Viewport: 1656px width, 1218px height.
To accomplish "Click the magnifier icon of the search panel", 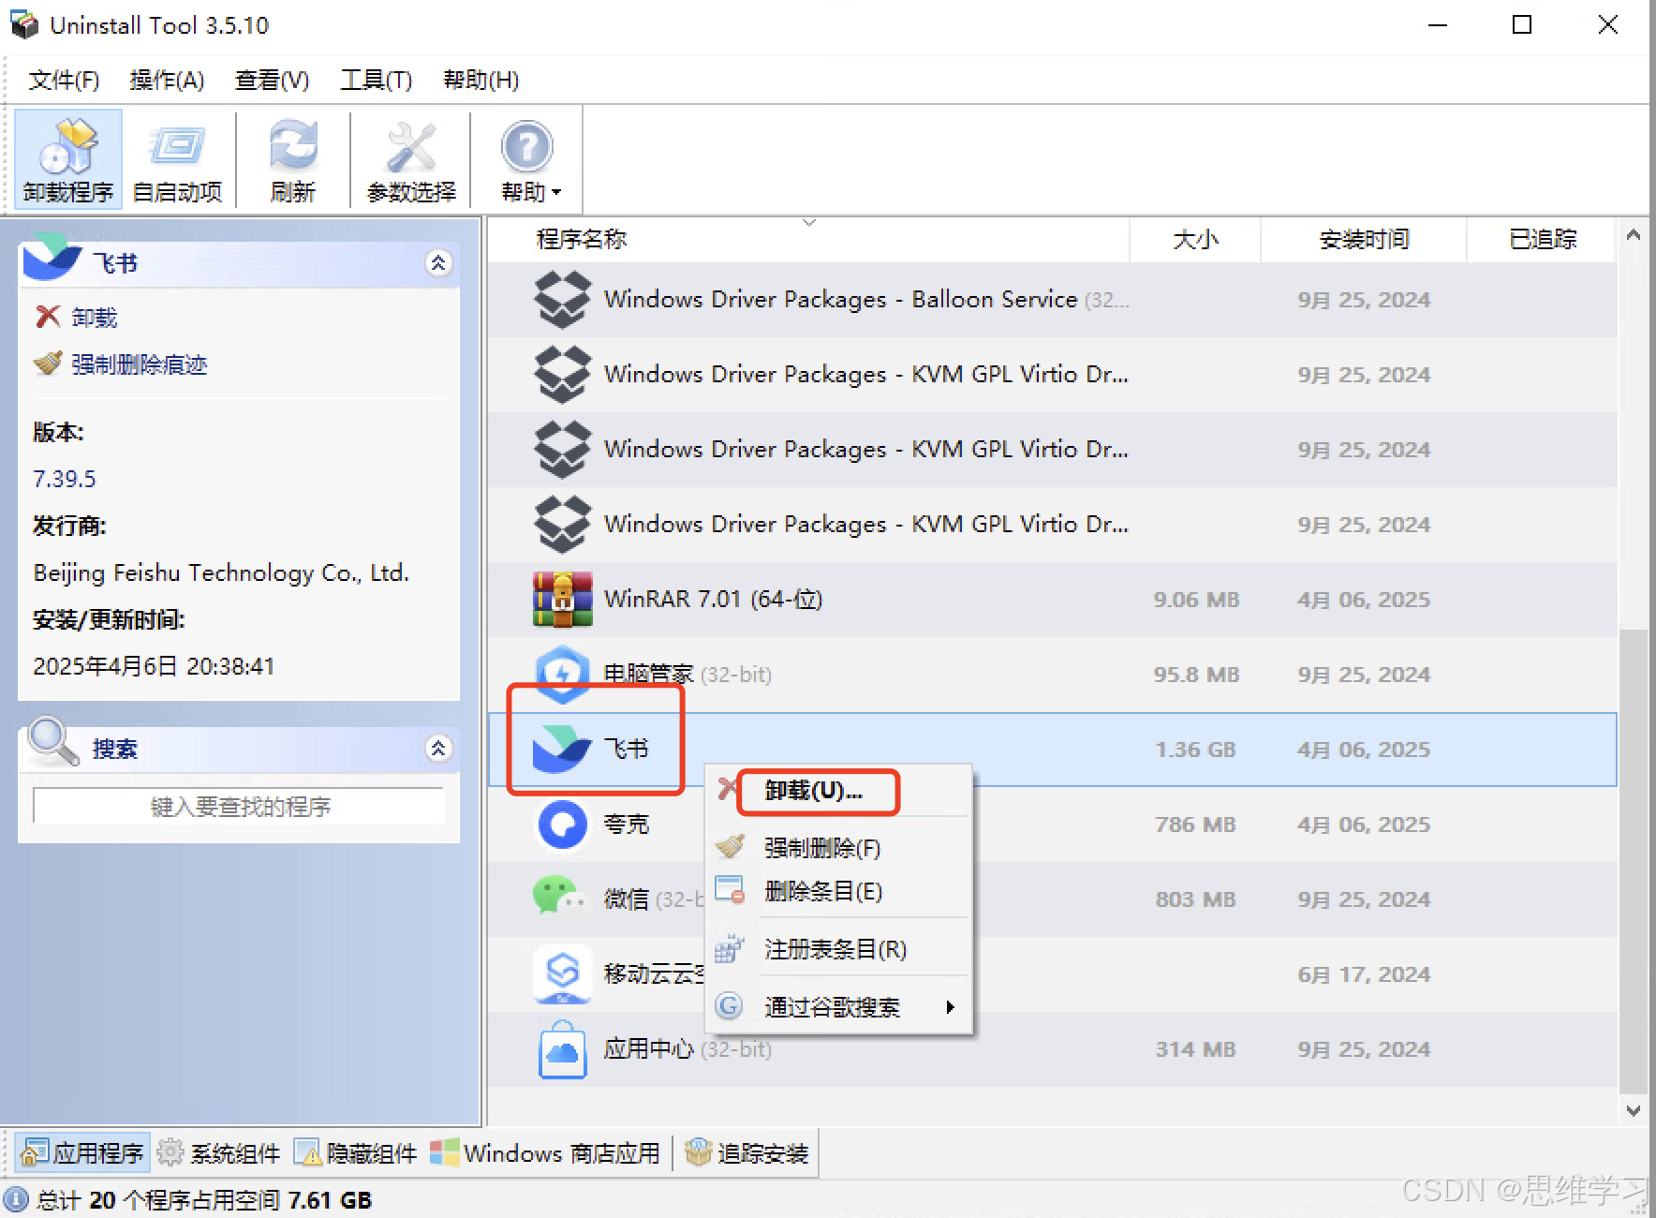I will point(52,741).
